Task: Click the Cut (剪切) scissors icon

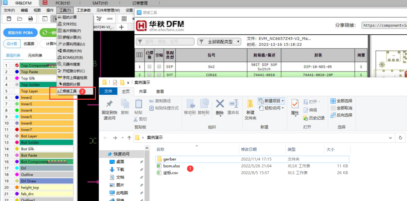Action: coord(136,119)
